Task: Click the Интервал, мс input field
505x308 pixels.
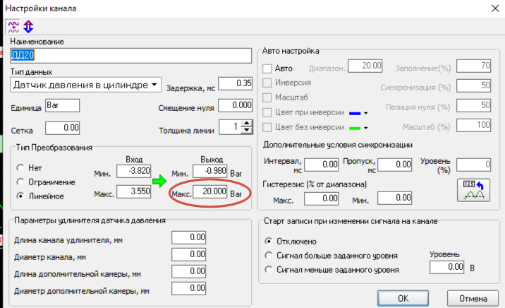Action: point(321,165)
